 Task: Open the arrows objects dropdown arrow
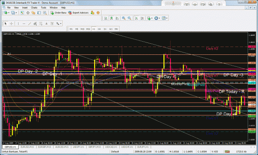click(x=61, y=23)
